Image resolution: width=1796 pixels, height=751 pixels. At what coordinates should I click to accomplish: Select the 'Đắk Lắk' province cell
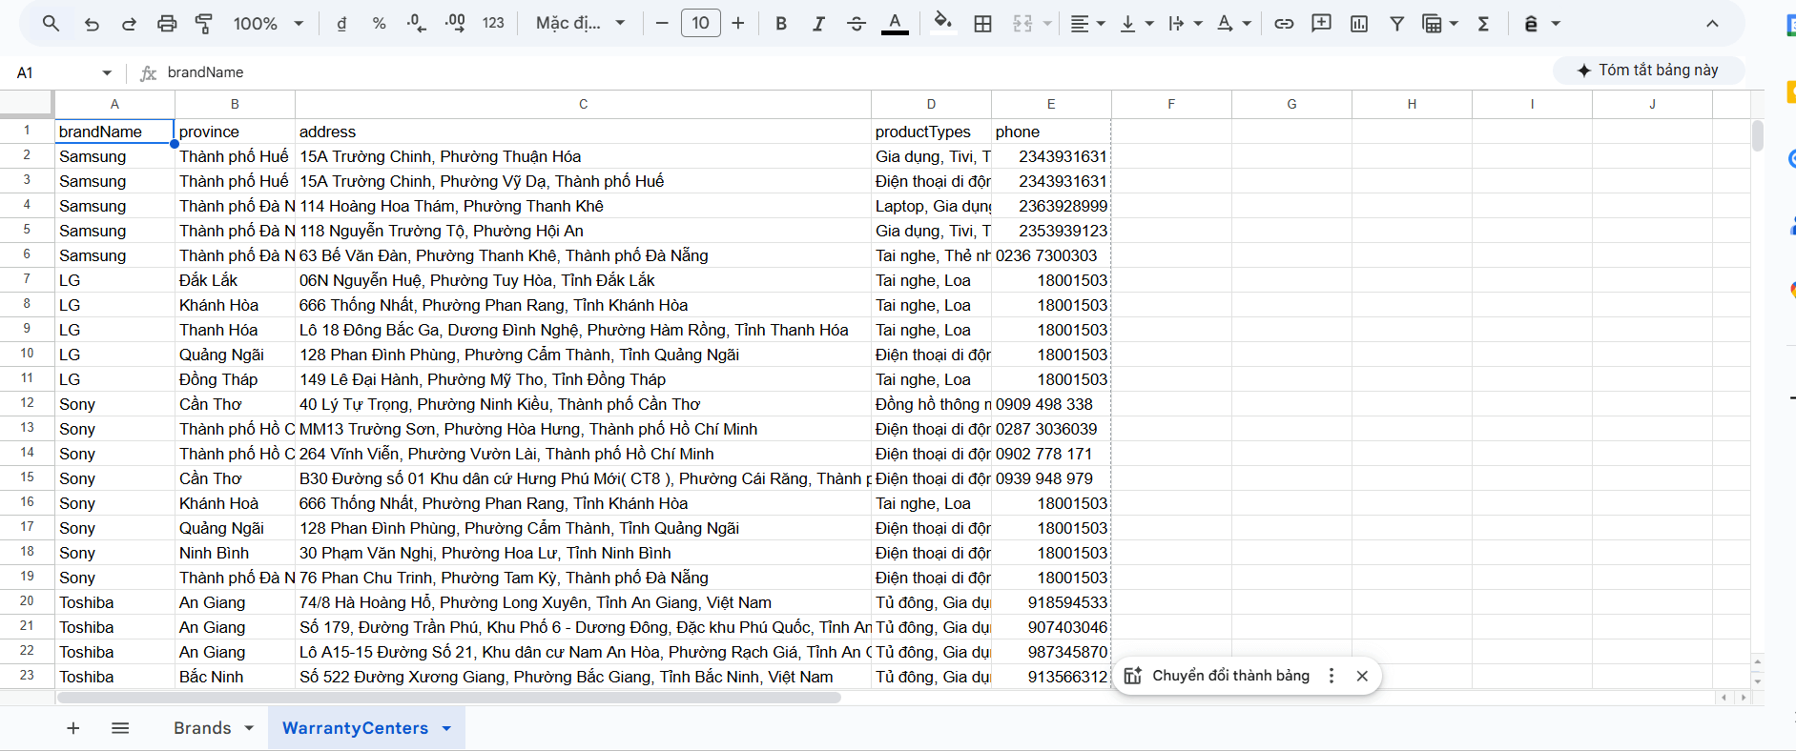[235, 280]
